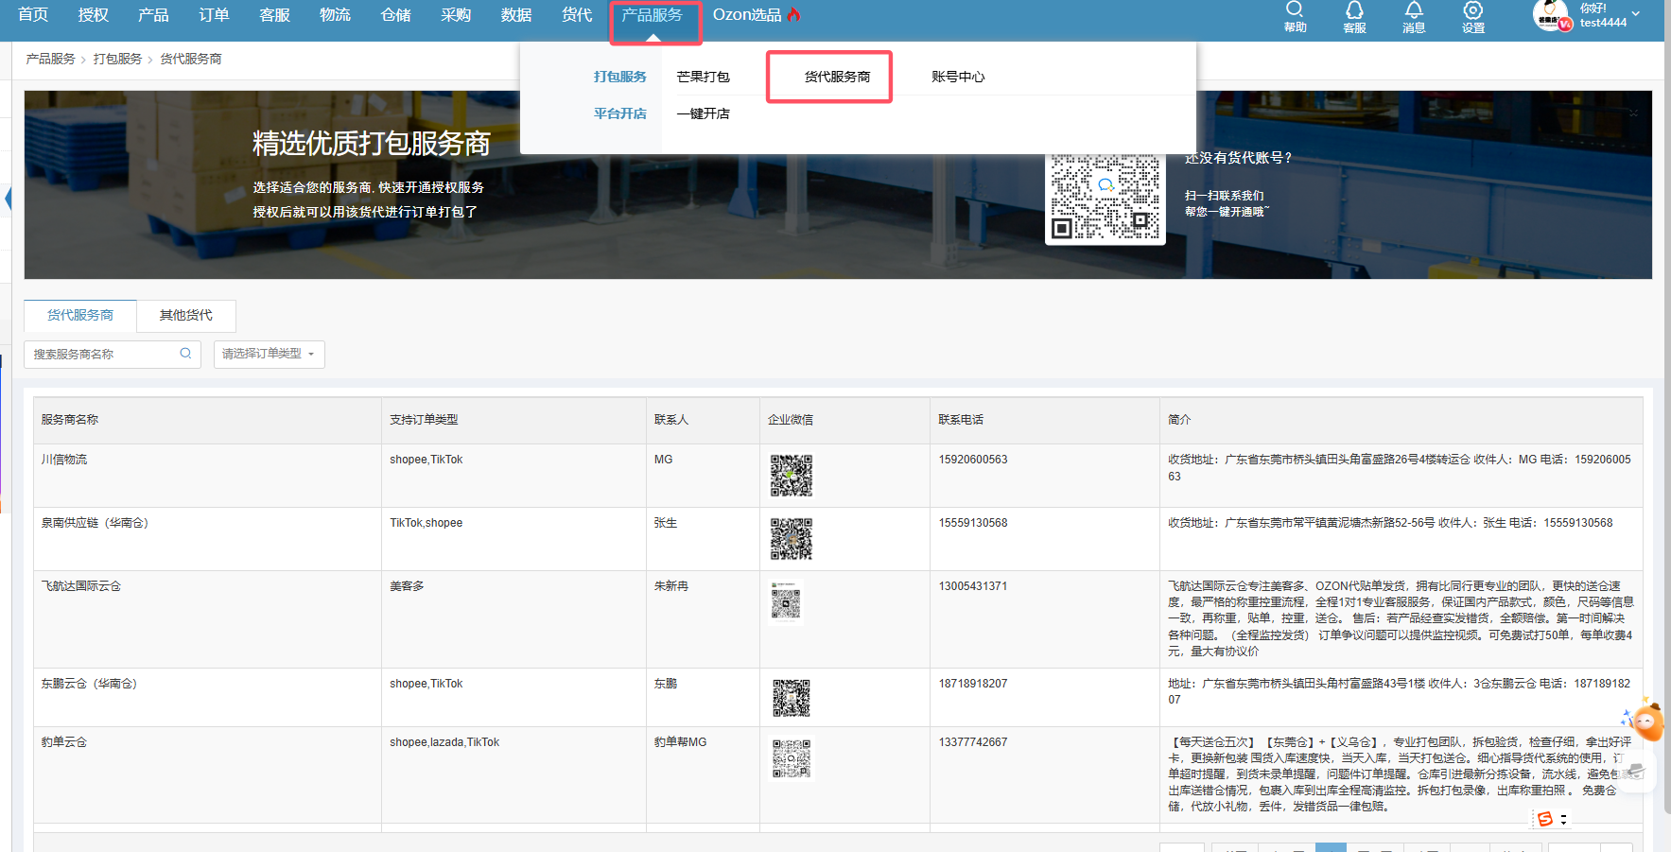Viewport: 1671px width, 852px height.
Task: Click the 服务商名称 column header
Action: pyautogui.click(x=69, y=420)
